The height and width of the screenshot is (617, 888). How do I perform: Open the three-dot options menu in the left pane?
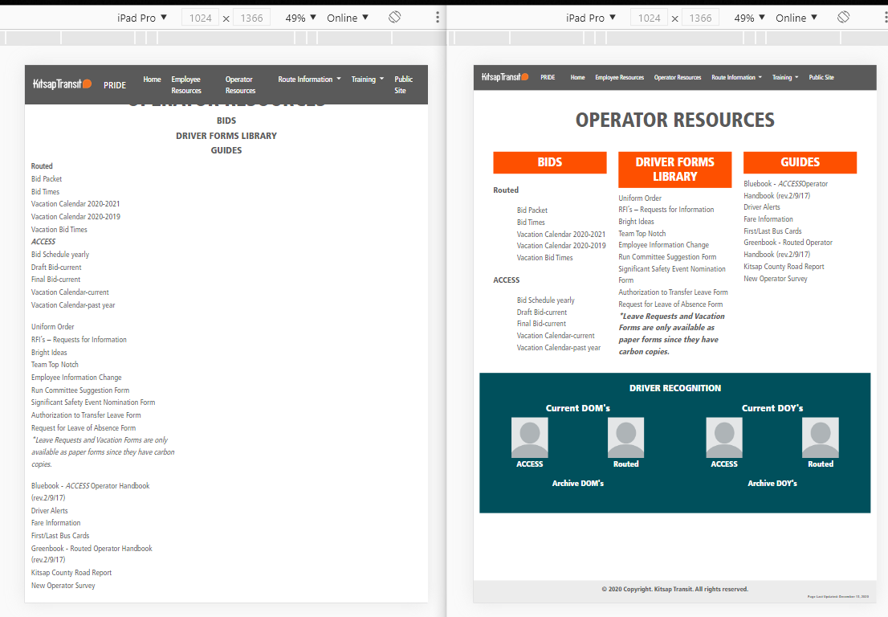[438, 18]
